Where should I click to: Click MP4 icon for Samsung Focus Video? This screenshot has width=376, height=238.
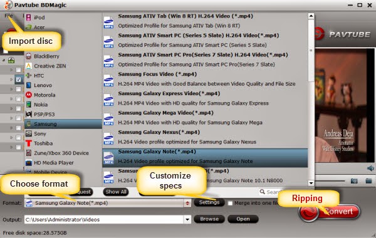(108, 81)
